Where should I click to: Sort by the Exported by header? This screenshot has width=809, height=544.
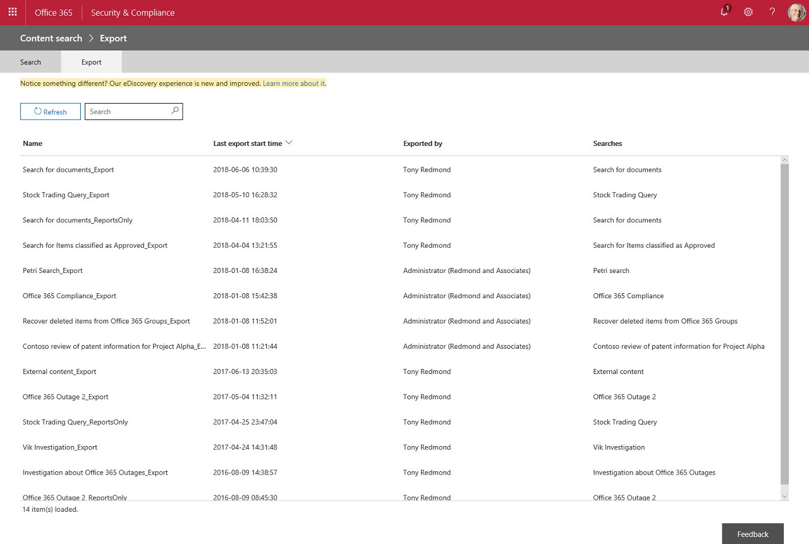(x=423, y=143)
